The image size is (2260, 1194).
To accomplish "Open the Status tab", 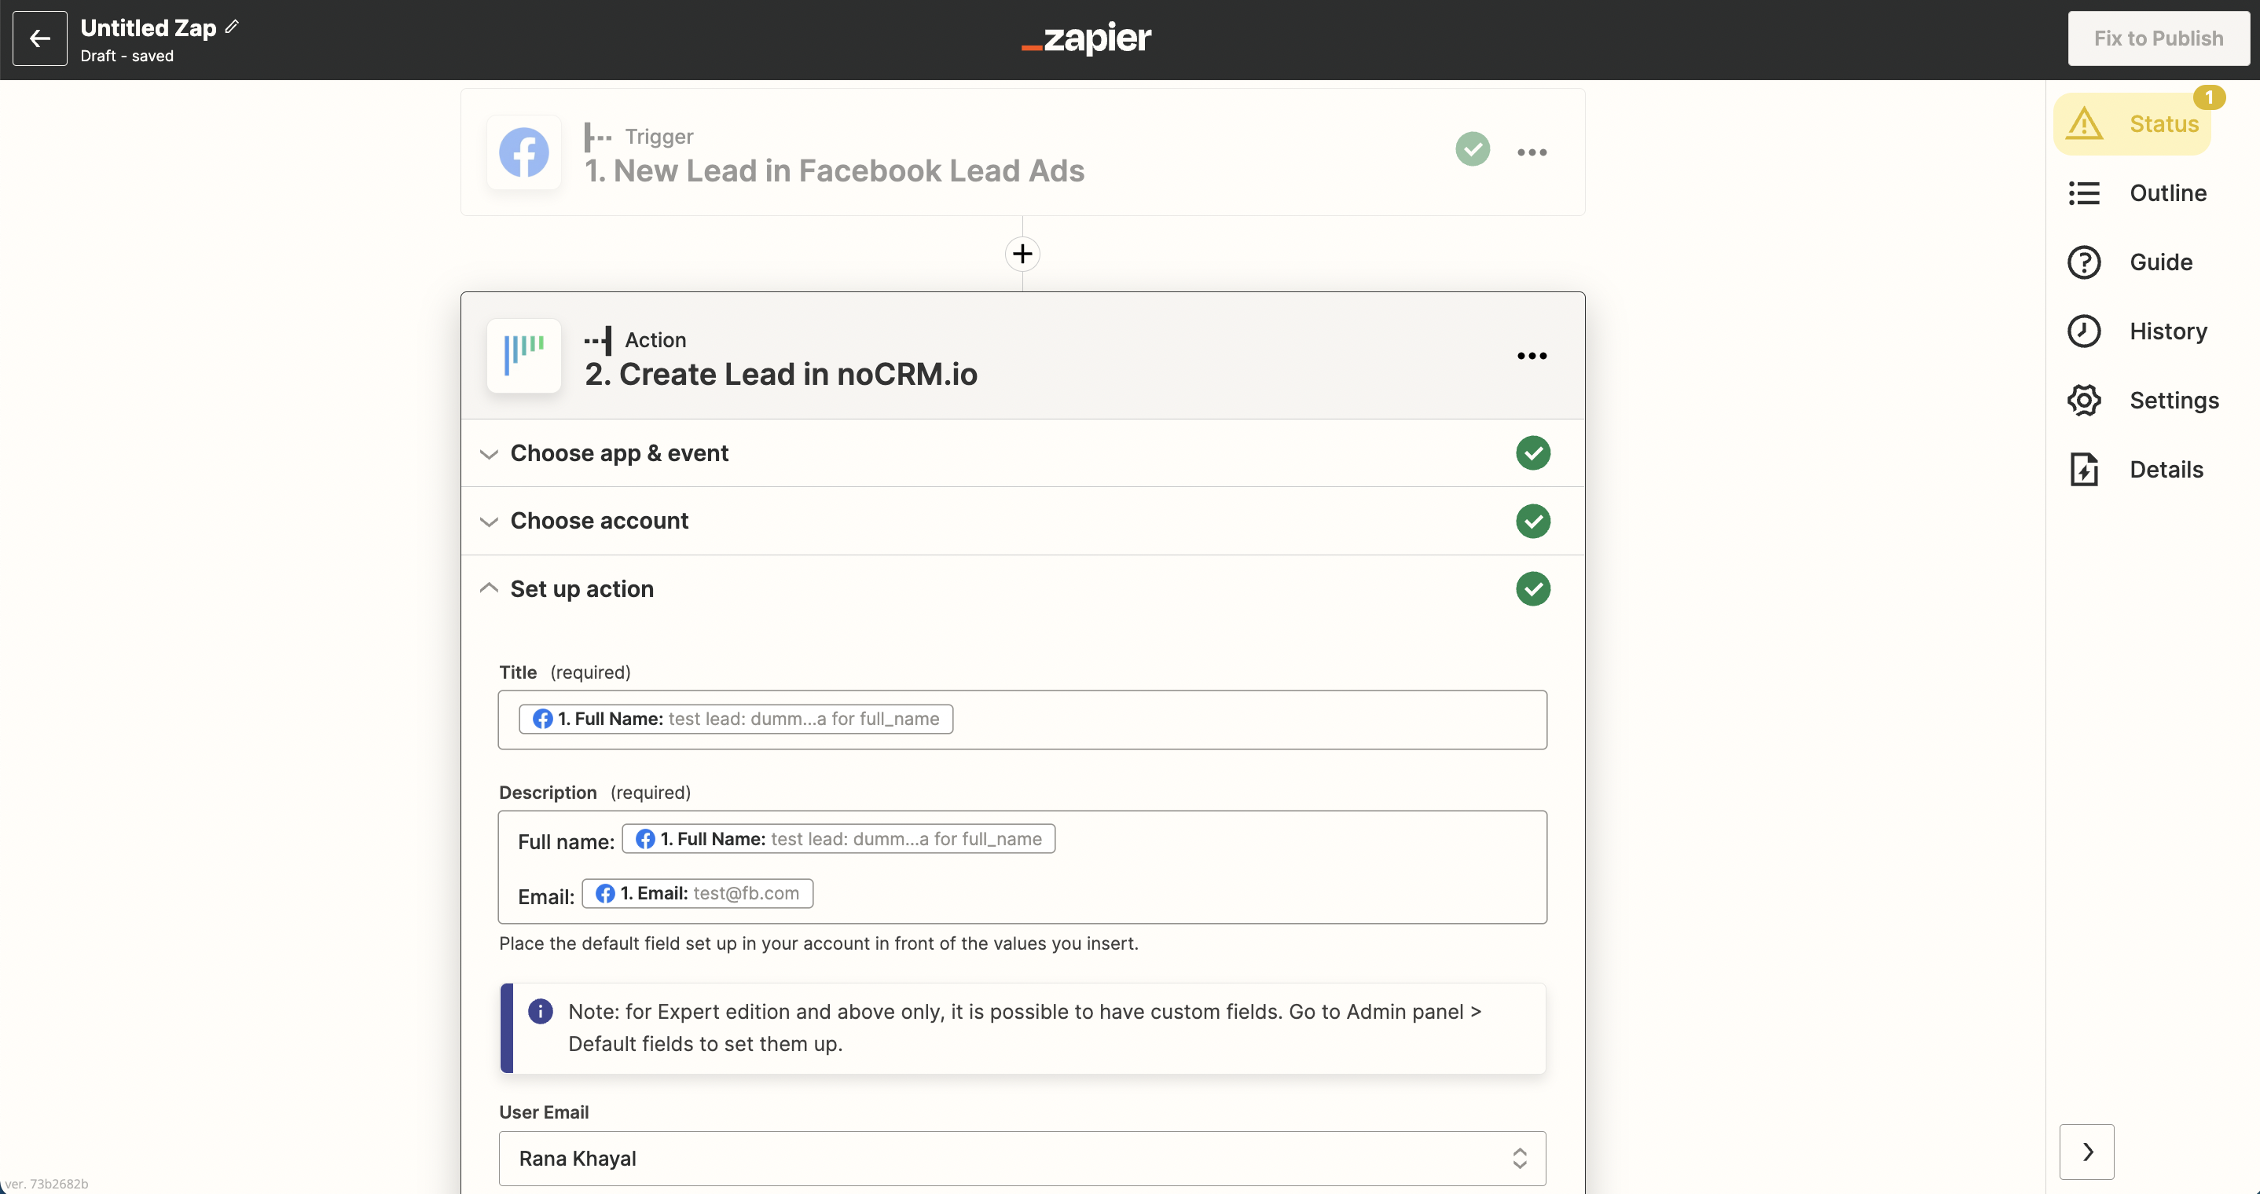I will coord(2132,123).
